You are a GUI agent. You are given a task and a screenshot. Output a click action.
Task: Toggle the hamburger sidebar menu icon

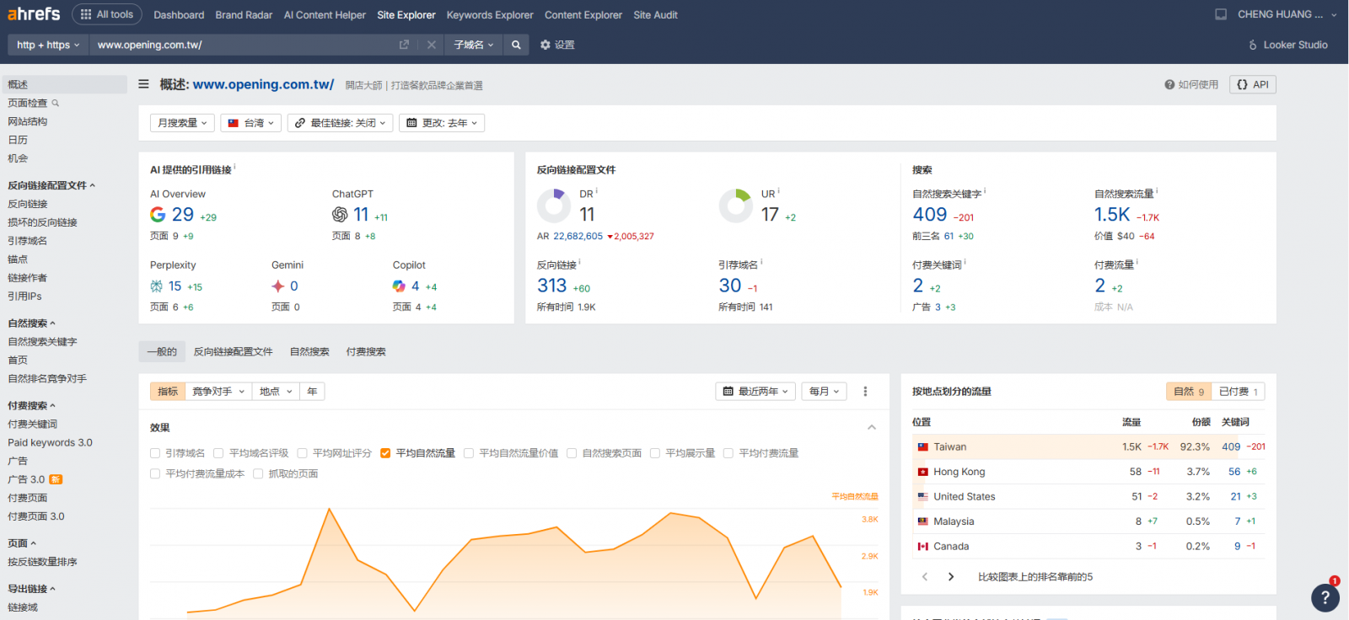point(144,84)
